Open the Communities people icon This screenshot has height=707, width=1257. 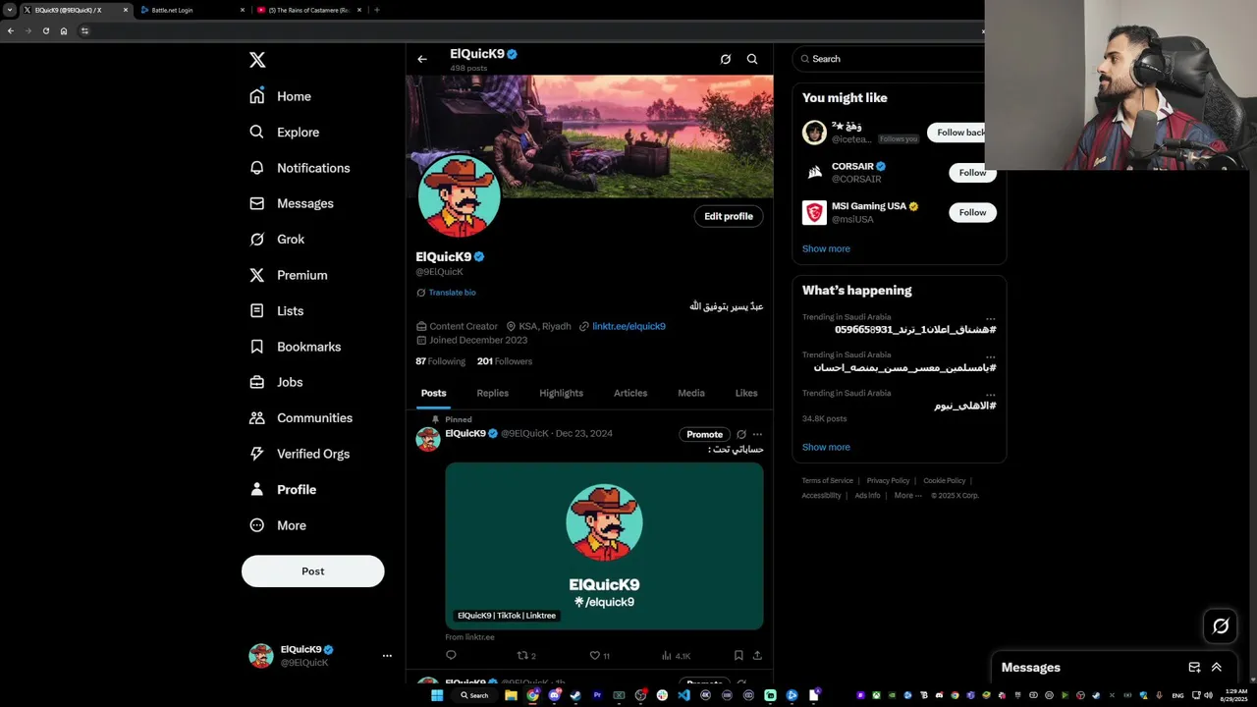click(x=257, y=417)
